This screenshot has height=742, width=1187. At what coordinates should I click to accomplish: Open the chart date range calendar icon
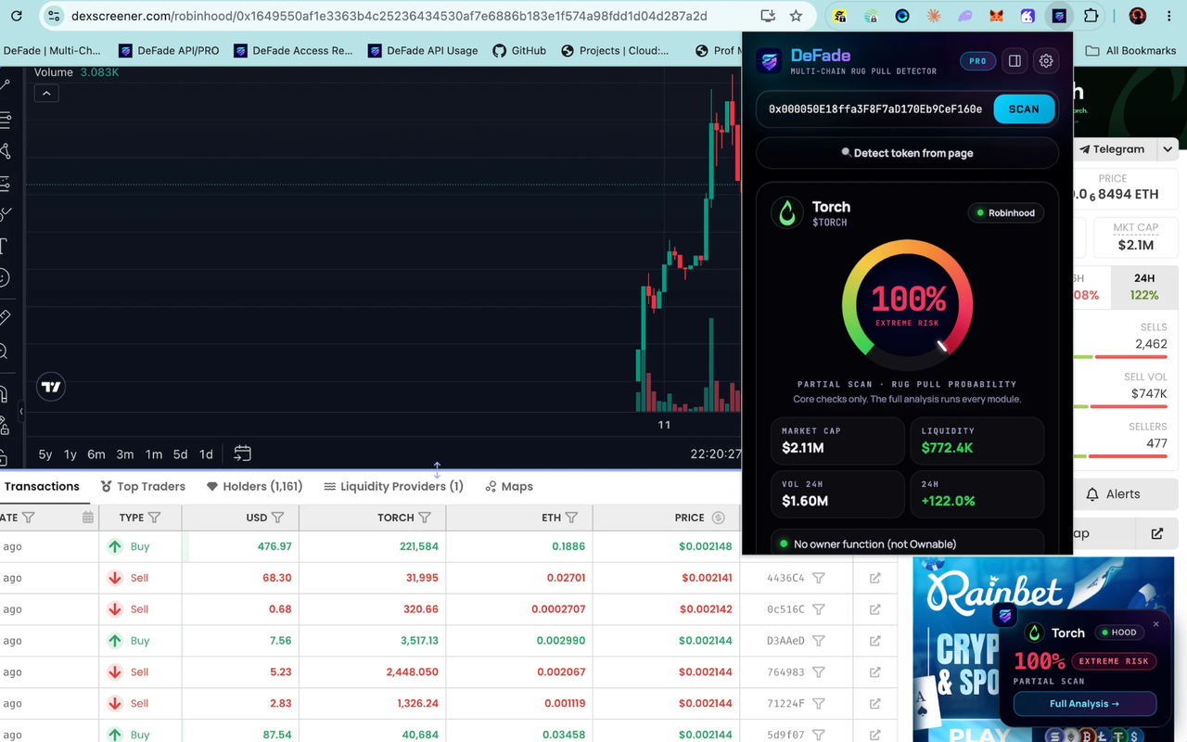pos(242,454)
